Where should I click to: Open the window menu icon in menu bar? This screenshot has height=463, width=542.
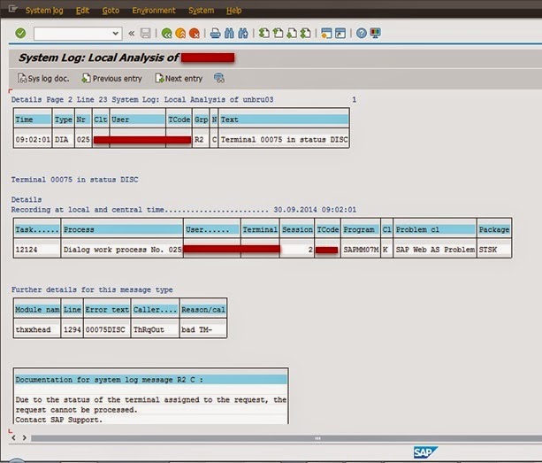(x=12, y=9)
